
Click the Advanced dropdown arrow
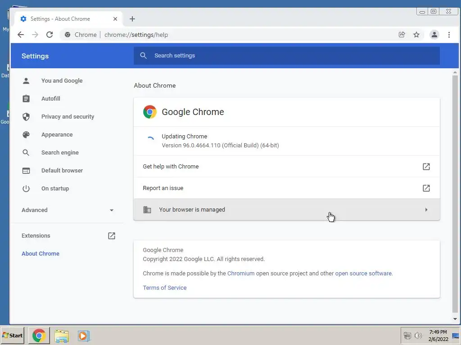[112, 210]
